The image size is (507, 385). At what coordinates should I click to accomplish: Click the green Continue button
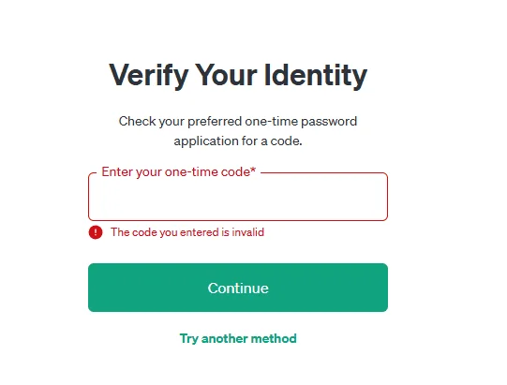[238, 288]
